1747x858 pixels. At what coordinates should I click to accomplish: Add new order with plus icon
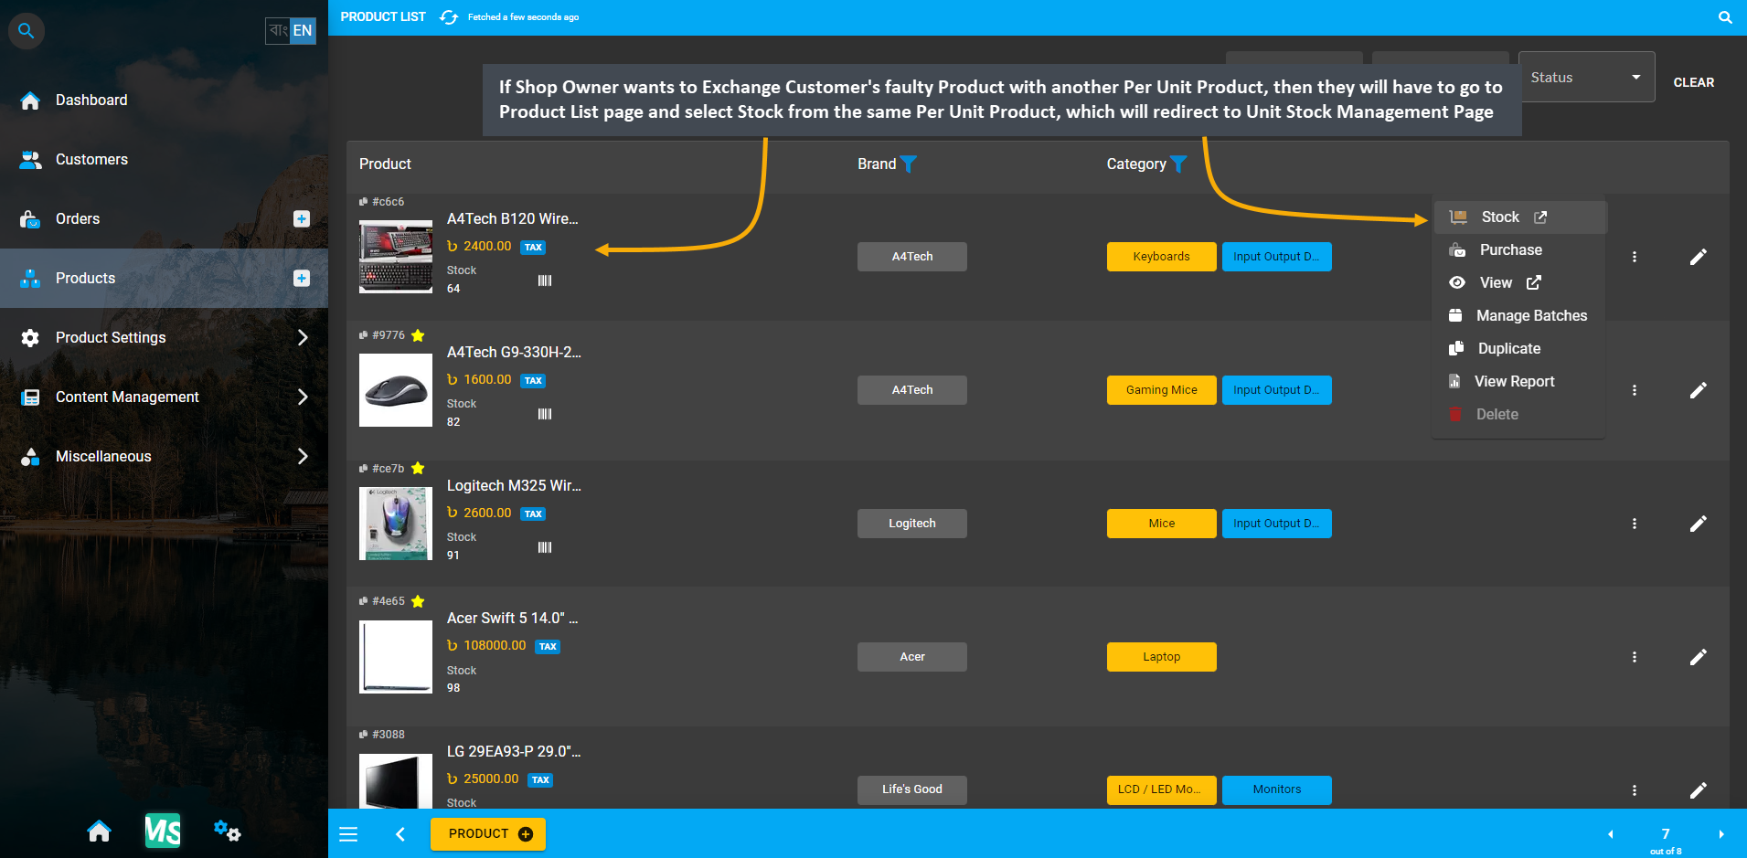[x=302, y=219]
